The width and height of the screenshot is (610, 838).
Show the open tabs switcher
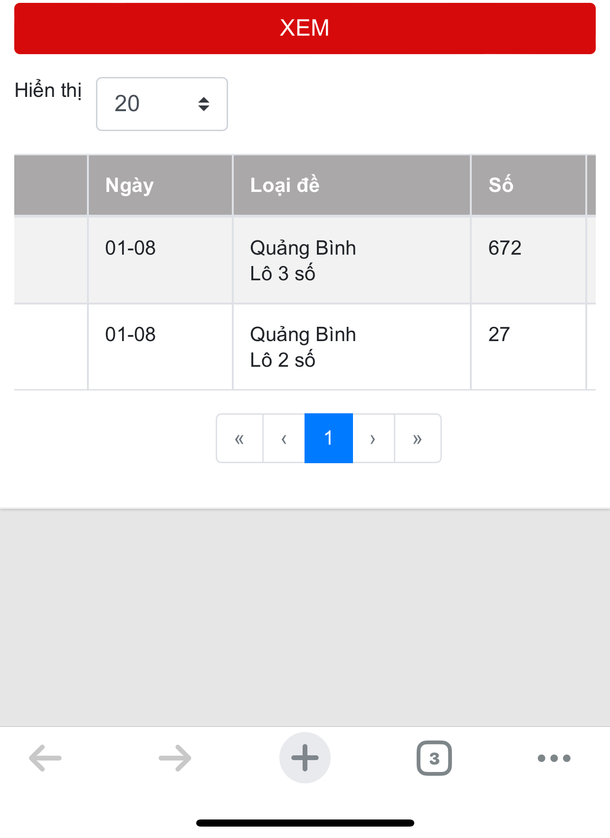click(434, 758)
